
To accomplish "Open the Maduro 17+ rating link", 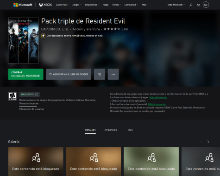I will pyautogui.click(x=30, y=94).
